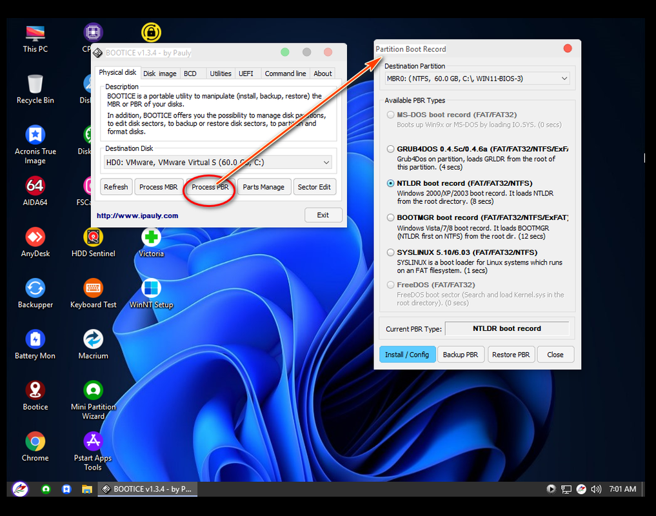
Task: Open Keyboard Test shortcut
Action: coord(94,293)
